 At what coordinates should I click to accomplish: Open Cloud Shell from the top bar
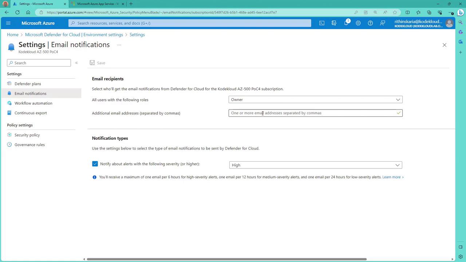coord(322,23)
